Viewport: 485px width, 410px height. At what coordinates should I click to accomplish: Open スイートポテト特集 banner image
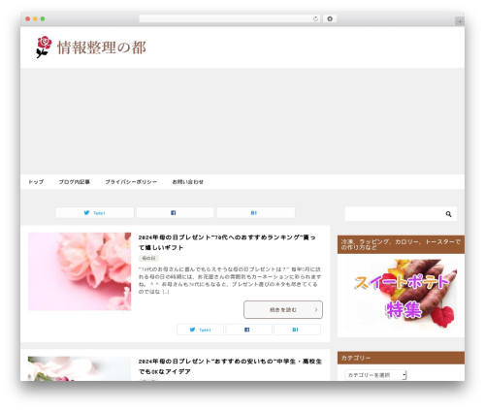(401, 294)
